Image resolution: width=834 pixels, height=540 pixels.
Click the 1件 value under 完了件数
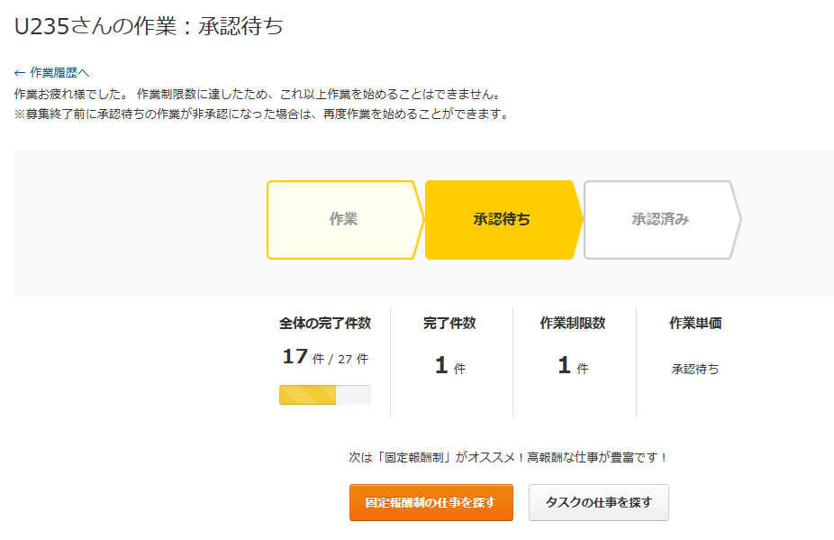pyautogui.click(x=449, y=365)
